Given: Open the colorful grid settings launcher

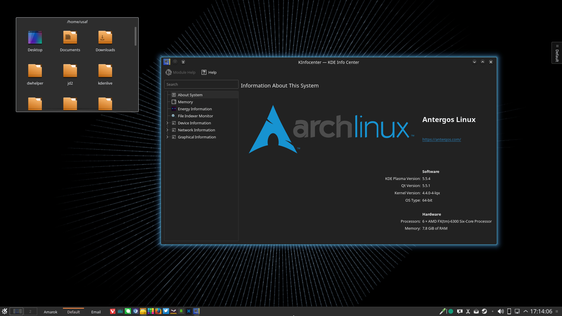Looking at the screenshot, I should 151,311.
